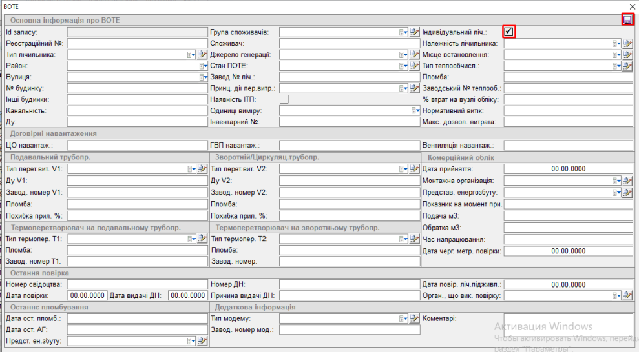Image resolution: width=639 pixels, height=352 pixels.
Task: Click the Споживач text field
Action: tap(349, 43)
